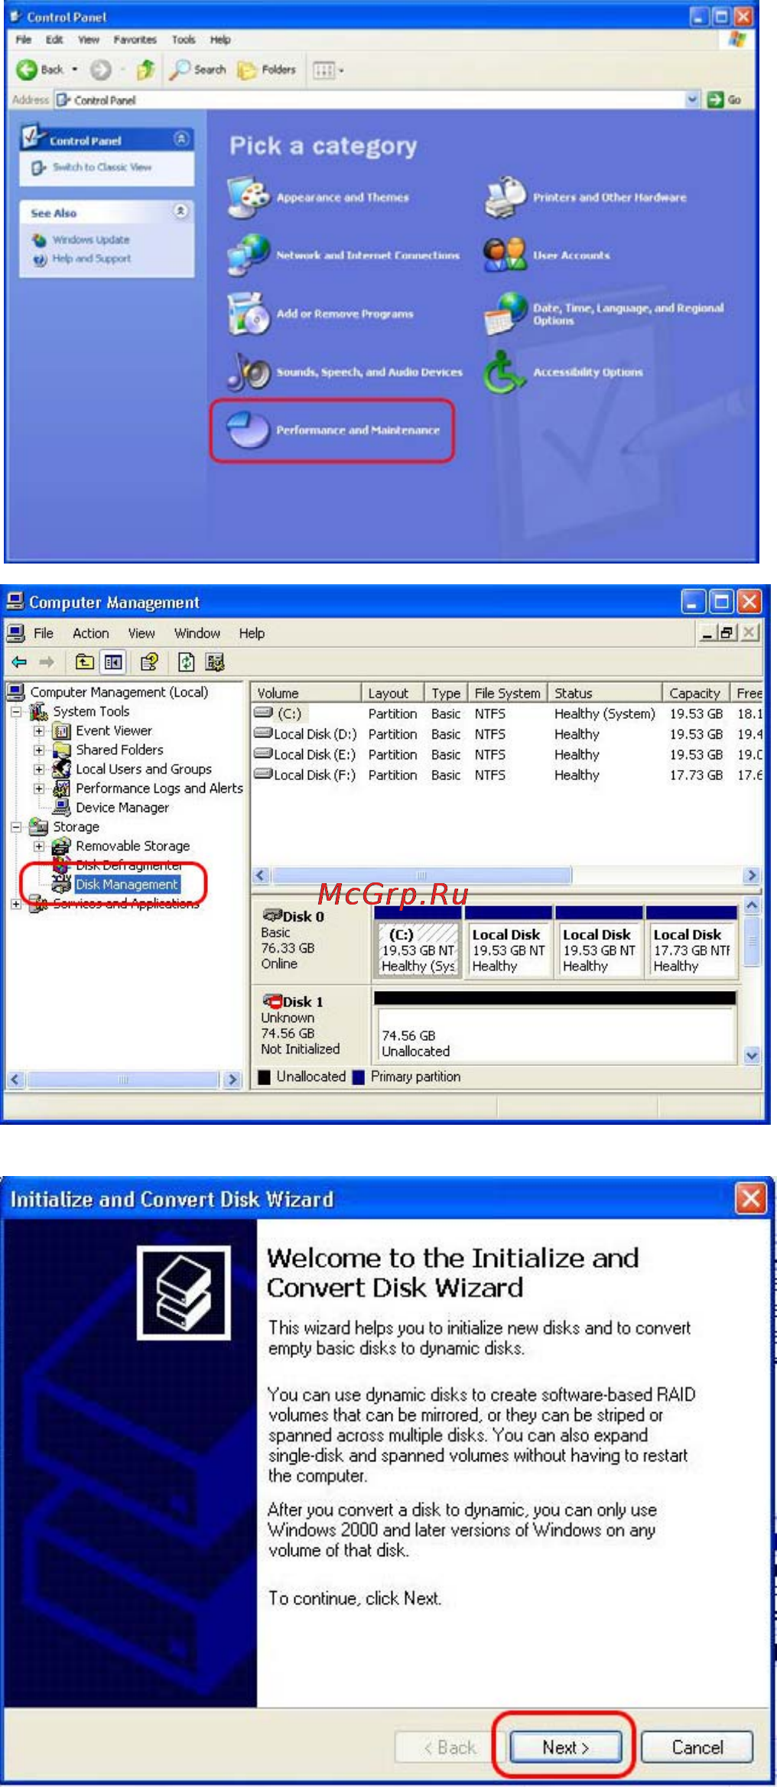Open Add or Remove Programs icon
The image size is (777, 1787).
(x=249, y=314)
